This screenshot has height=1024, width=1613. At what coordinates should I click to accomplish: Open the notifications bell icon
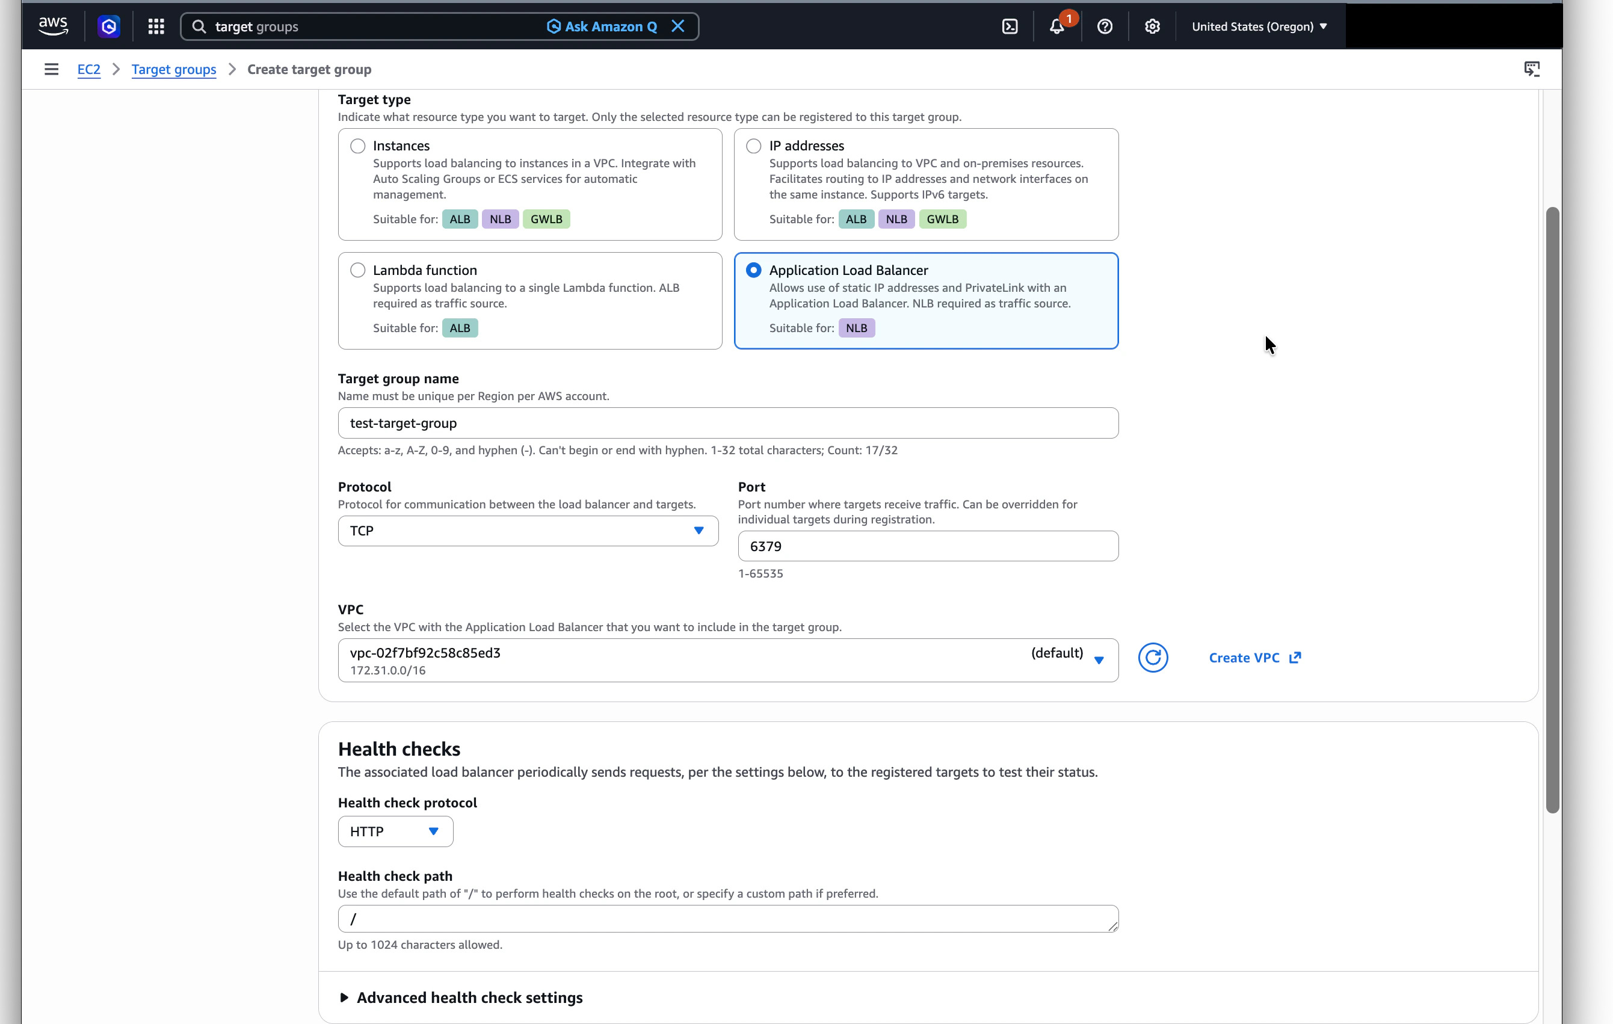click(x=1056, y=26)
